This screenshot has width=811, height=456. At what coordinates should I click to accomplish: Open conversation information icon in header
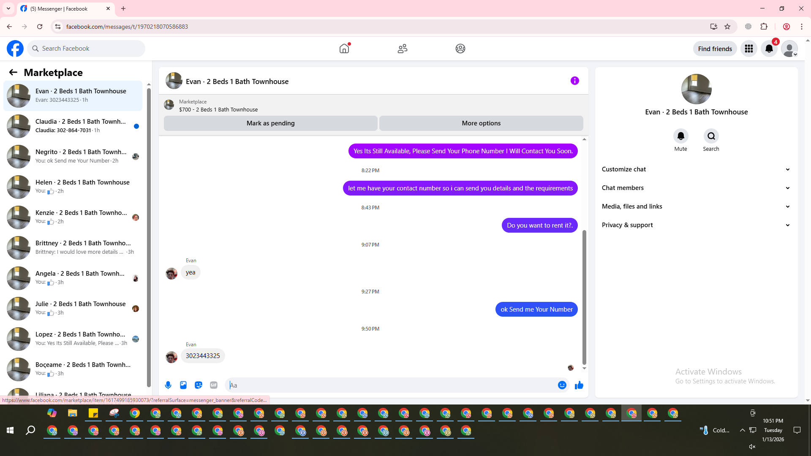point(574,81)
